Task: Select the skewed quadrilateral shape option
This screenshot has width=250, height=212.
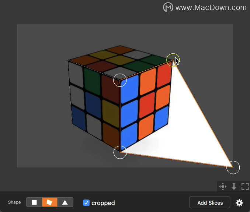Action: [x=49, y=202]
